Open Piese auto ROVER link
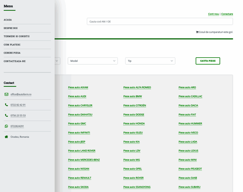The height and width of the screenshot is (192, 243). click(x=134, y=178)
